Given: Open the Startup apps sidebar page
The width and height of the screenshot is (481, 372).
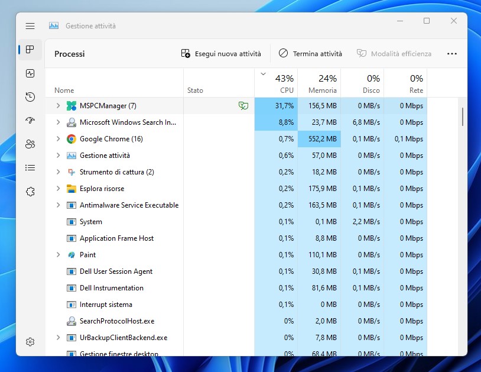Looking at the screenshot, I should click(x=30, y=120).
